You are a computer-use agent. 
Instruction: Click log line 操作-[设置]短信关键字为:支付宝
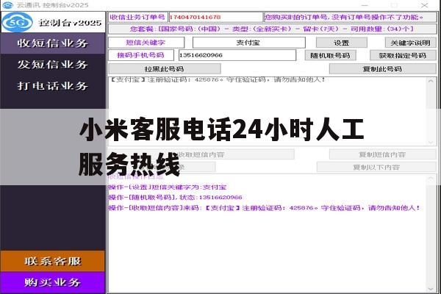[168, 187]
